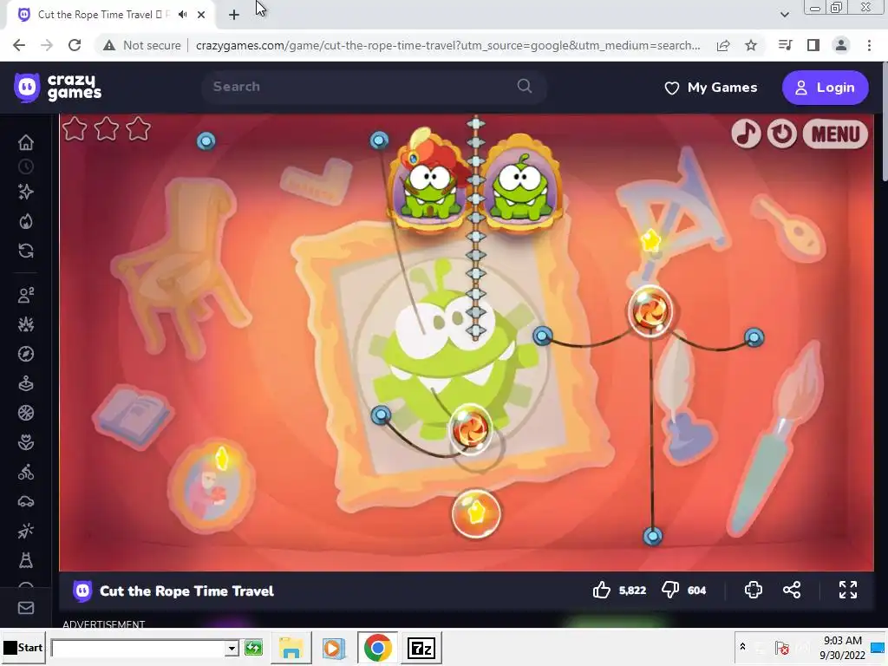The image size is (888, 666).
Task: Open My Games favorites
Action: (x=711, y=88)
